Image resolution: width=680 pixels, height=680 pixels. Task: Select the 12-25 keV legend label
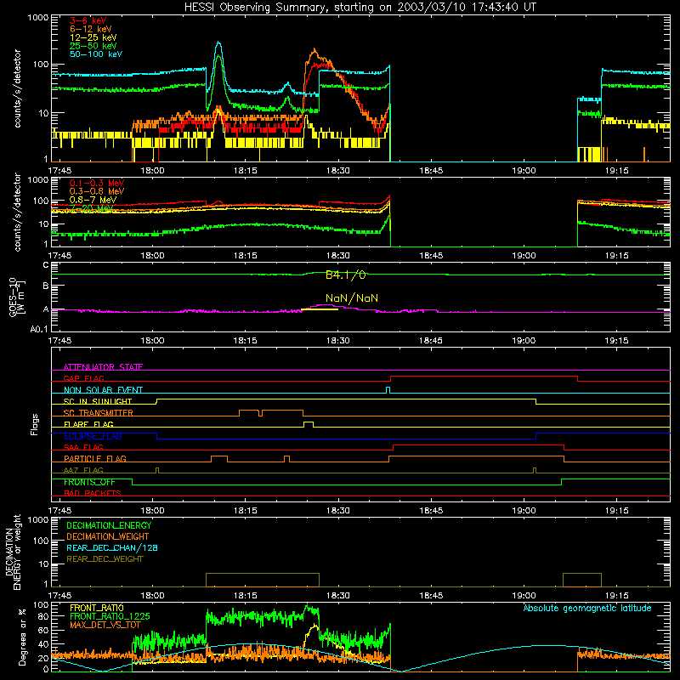[93, 37]
